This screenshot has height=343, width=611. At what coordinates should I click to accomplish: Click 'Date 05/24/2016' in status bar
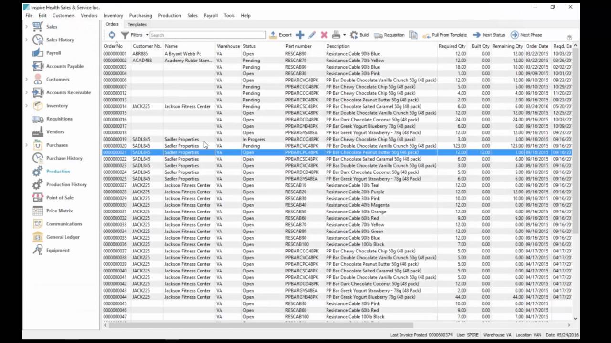[x=562, y=335]
